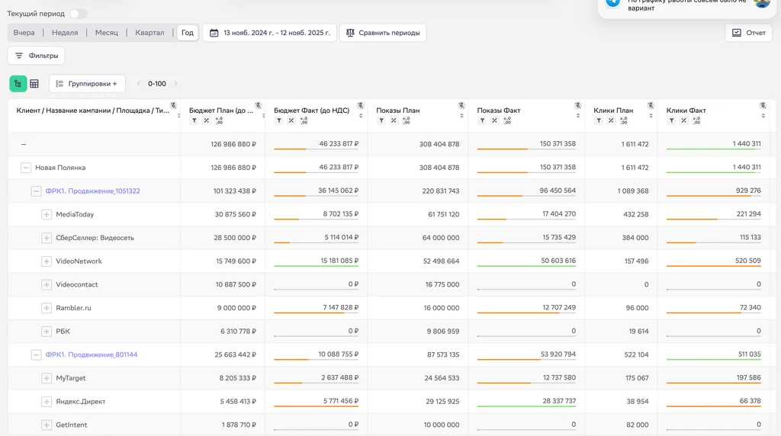Screen dimensions: 781x436
Task: Expand the GetIntent row
Action: pos(47,425)
